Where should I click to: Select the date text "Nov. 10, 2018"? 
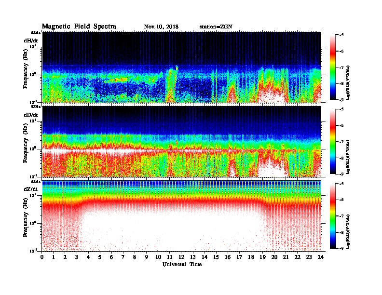pyautogui.click(x=161, y=27)
